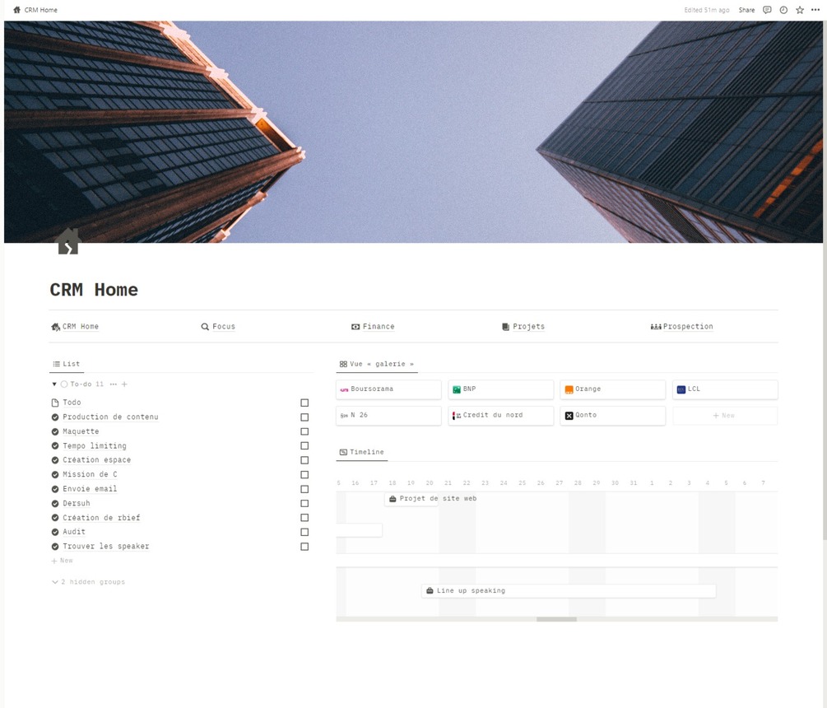Select the Boursorama card in the gallery
The height and width of the screenshot is (708, 827).
[388, 389]
